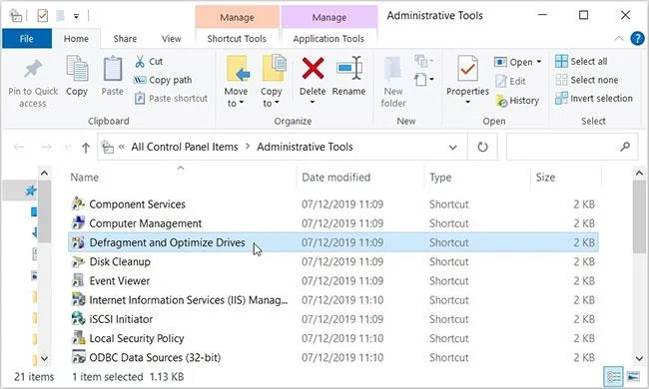649x389 pixels.
Task: Click Select all
Action: (x=581, y=61)
